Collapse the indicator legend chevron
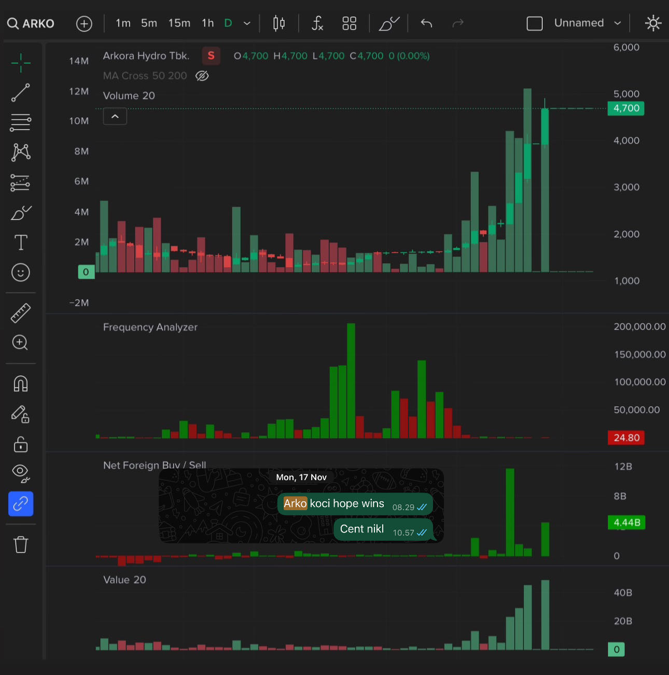Screen dimensions: 669x675 coord(115,117)
